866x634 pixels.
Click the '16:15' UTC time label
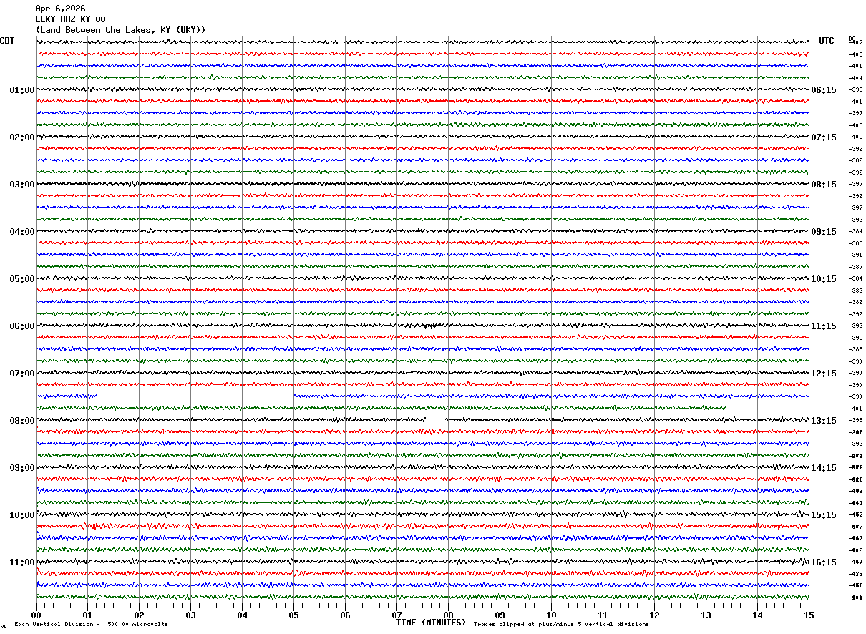click(824, 562)
